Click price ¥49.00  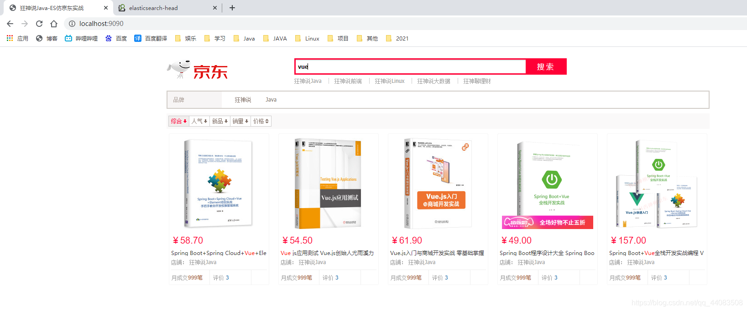(x=516, y=240)
